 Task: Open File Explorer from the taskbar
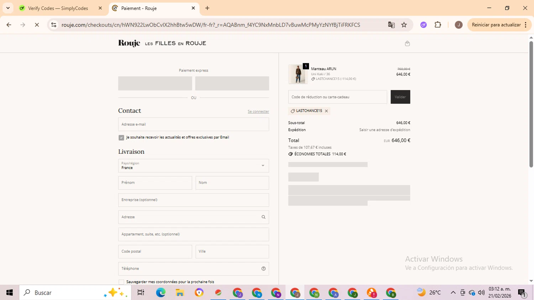(x=180, y=293)
